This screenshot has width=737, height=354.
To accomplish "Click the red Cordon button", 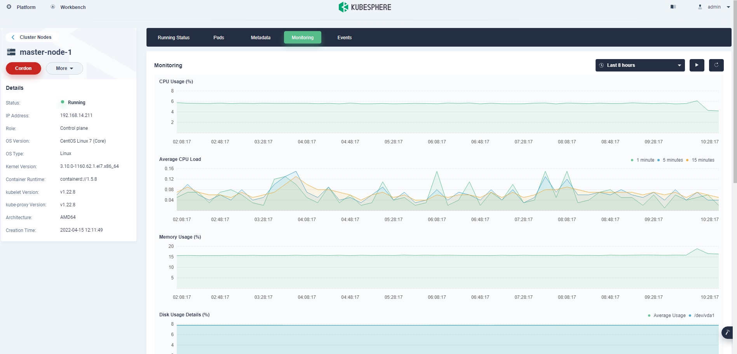I will coord(23,68).
